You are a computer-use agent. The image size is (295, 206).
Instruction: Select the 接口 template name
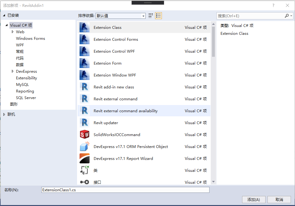point(97,182)
